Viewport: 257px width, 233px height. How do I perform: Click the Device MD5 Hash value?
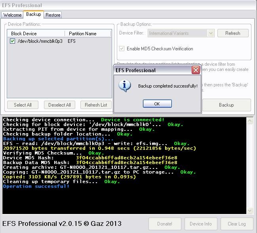point(127,158)
